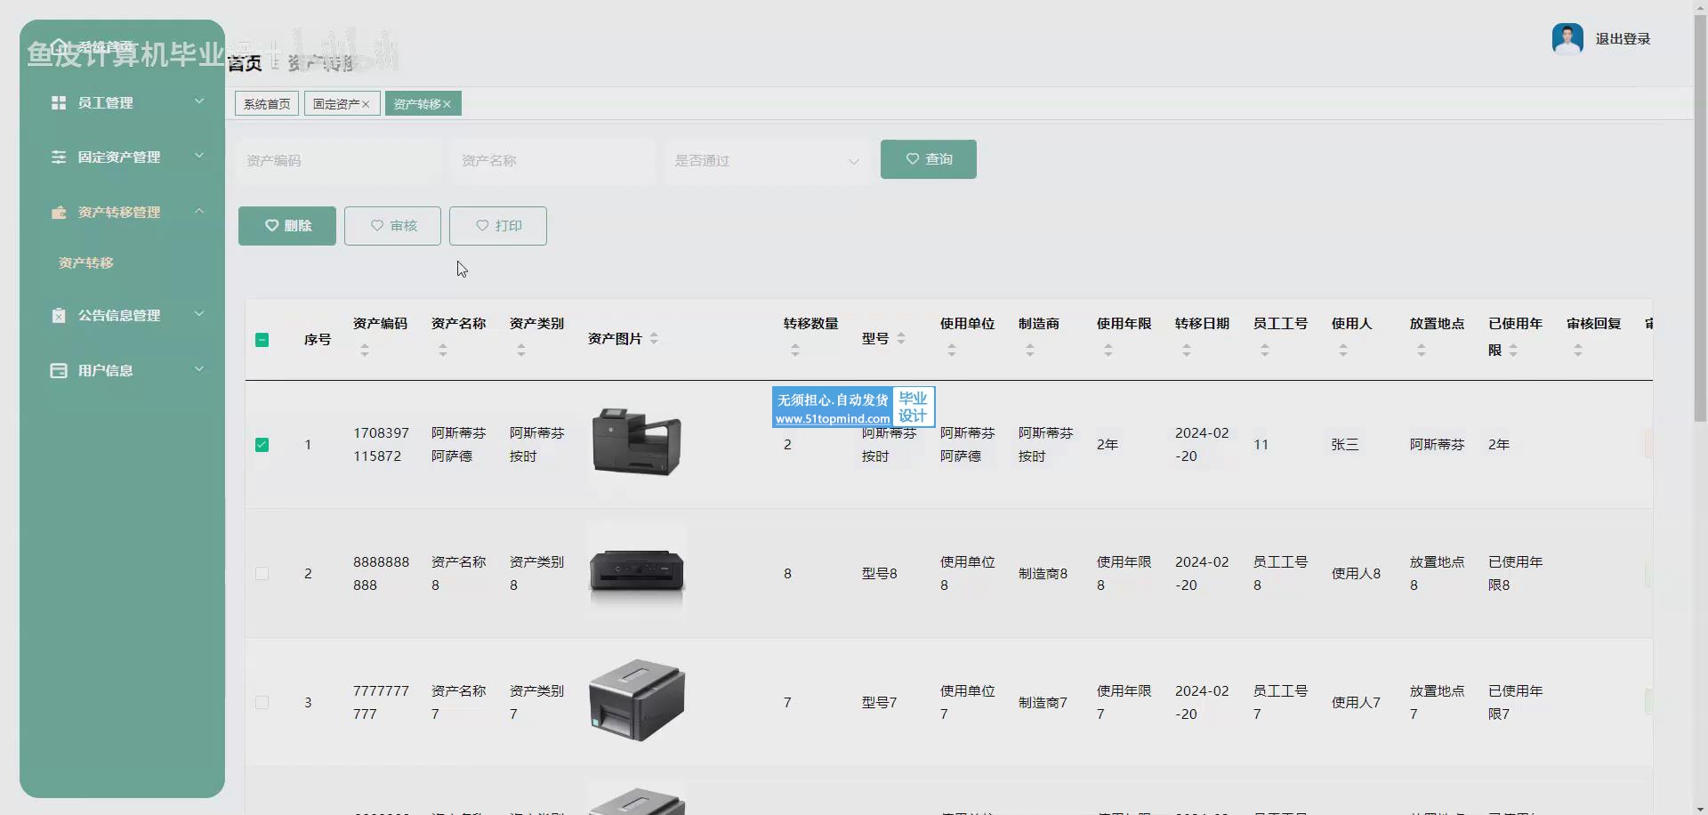1708x815 pixels.
Task: Close the 资产转移 tab with its X
Action: pos(447,104)
